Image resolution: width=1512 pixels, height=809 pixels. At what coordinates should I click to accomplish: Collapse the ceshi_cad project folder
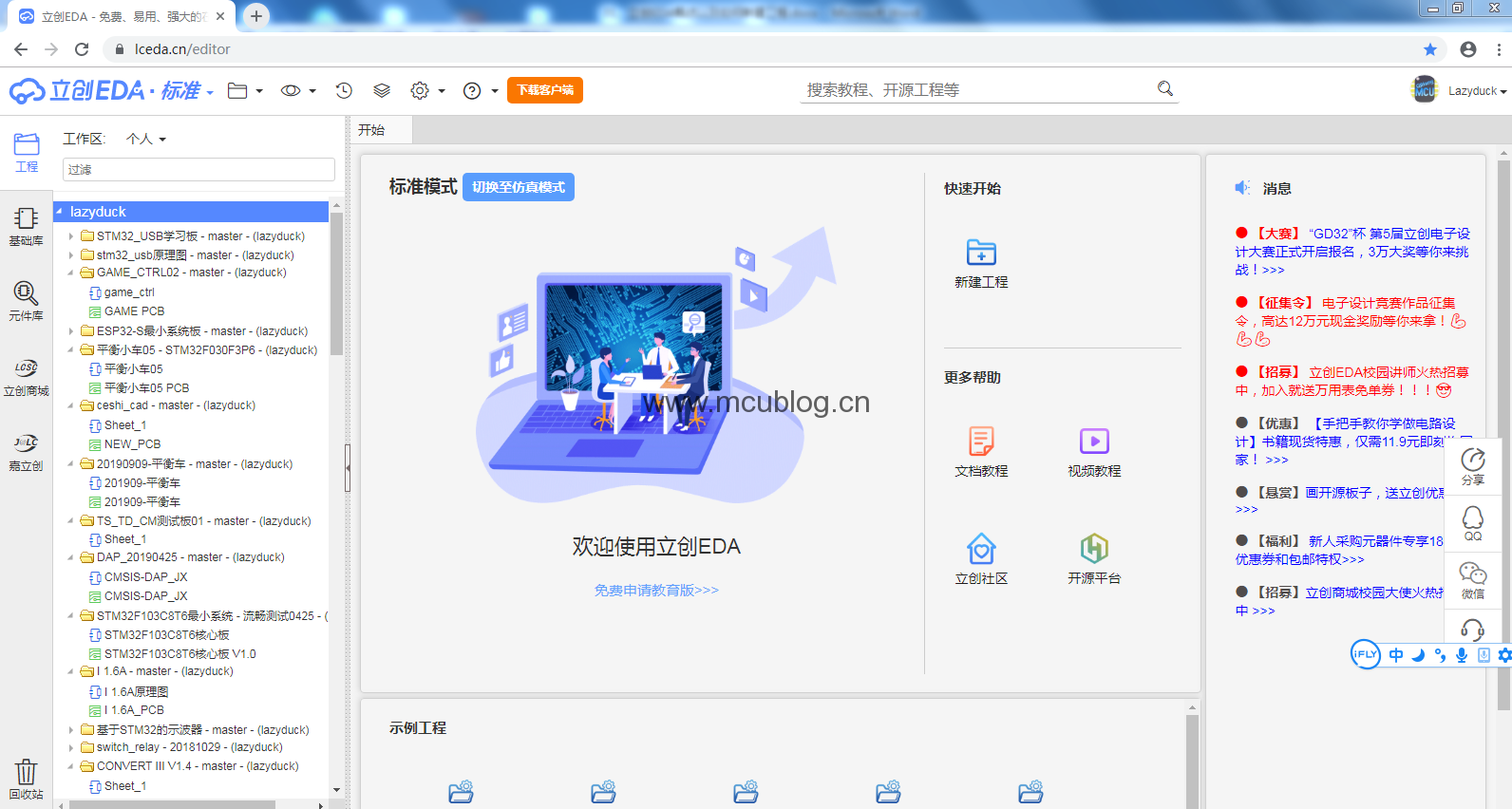point(71,405)
